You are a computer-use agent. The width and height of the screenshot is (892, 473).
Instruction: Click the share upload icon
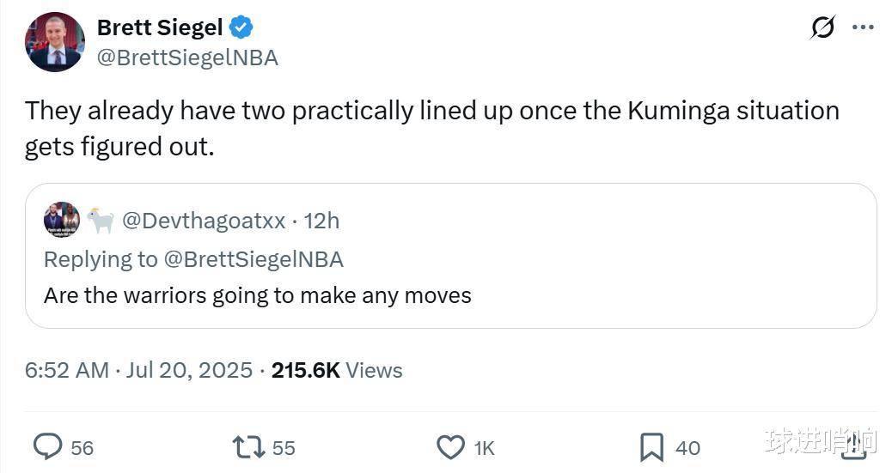pos(853,446)
